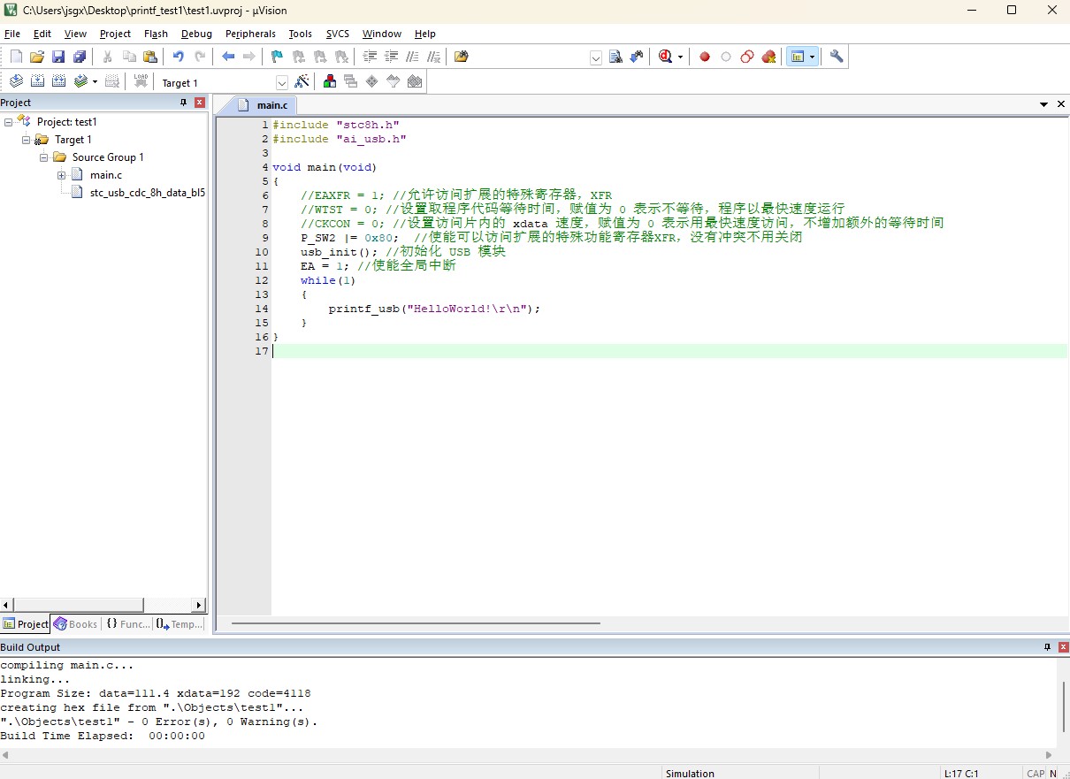Screen dimensions: 1070x779
Task: Collapse the Target 1 tree node
Action: 27,140
